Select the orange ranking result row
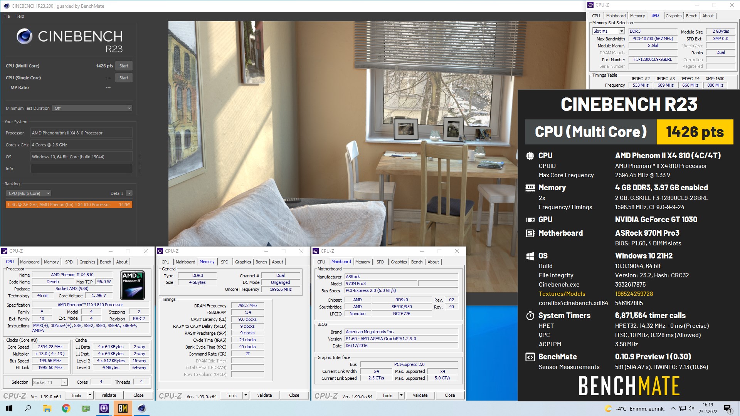 [x=69, y=205]
